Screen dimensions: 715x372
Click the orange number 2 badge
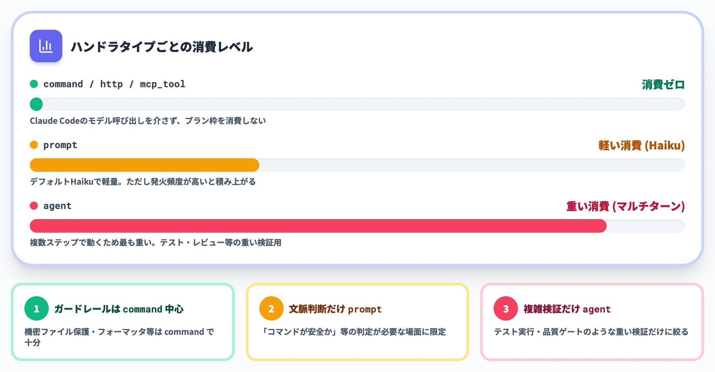coord(271,308)
